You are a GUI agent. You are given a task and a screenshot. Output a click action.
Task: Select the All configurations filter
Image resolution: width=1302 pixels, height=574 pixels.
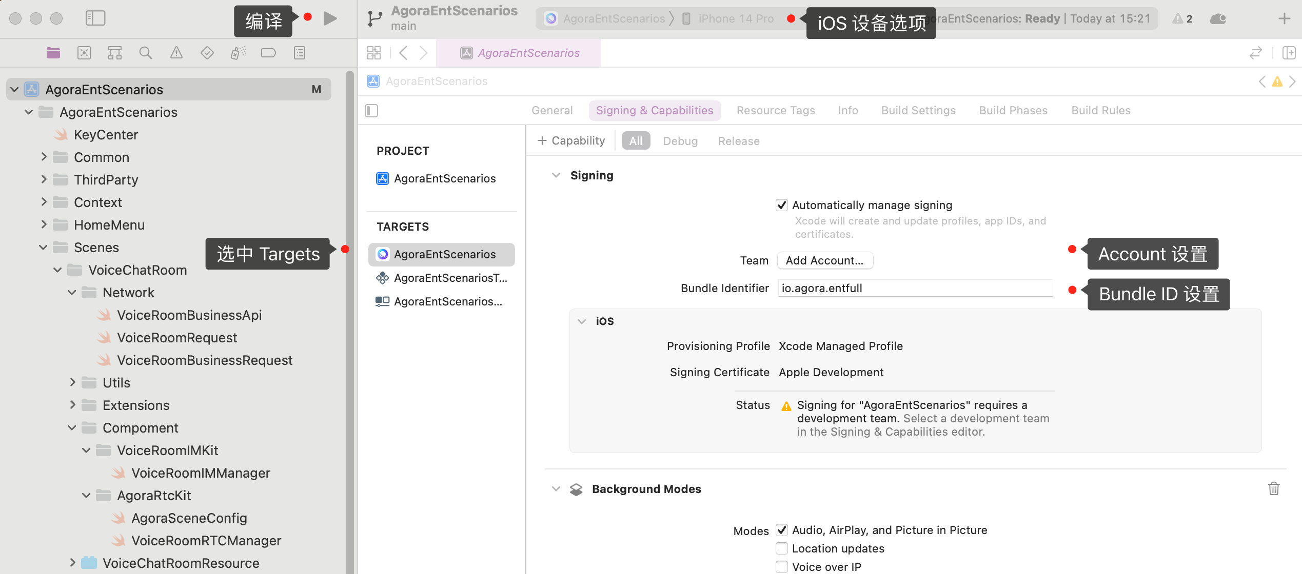[636, 141]
